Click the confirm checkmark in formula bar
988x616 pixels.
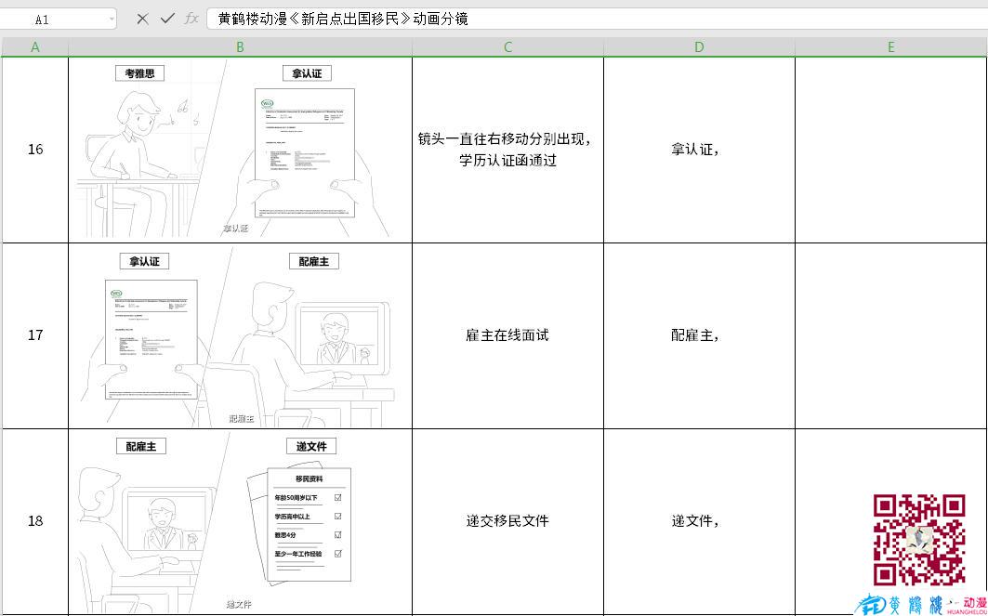point(167,19)
